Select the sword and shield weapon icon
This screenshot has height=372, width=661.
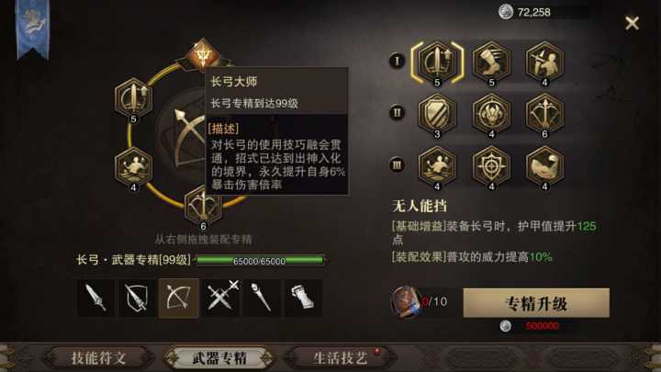click(137, 298)
